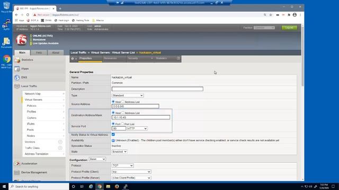Switch to the About tab

click(56, 53)
